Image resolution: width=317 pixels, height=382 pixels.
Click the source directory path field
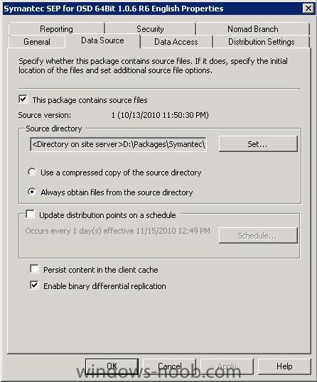tap(119, 144)
